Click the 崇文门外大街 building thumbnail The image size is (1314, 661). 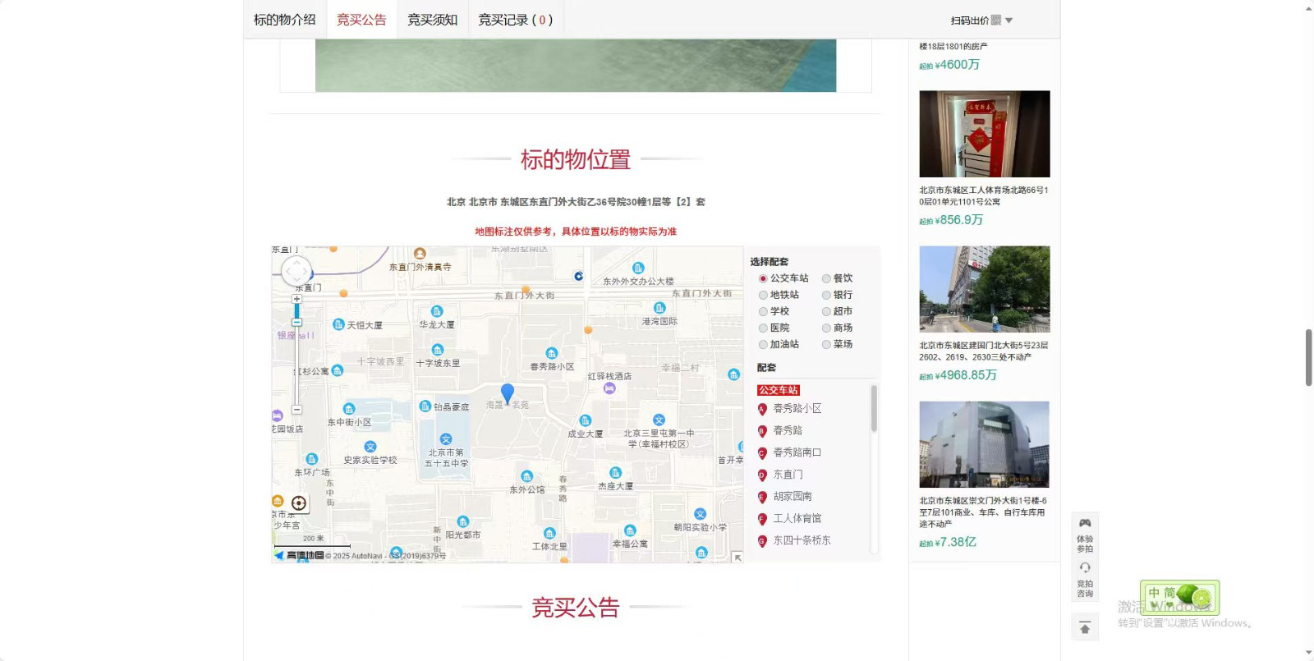[x=984, y=444]
